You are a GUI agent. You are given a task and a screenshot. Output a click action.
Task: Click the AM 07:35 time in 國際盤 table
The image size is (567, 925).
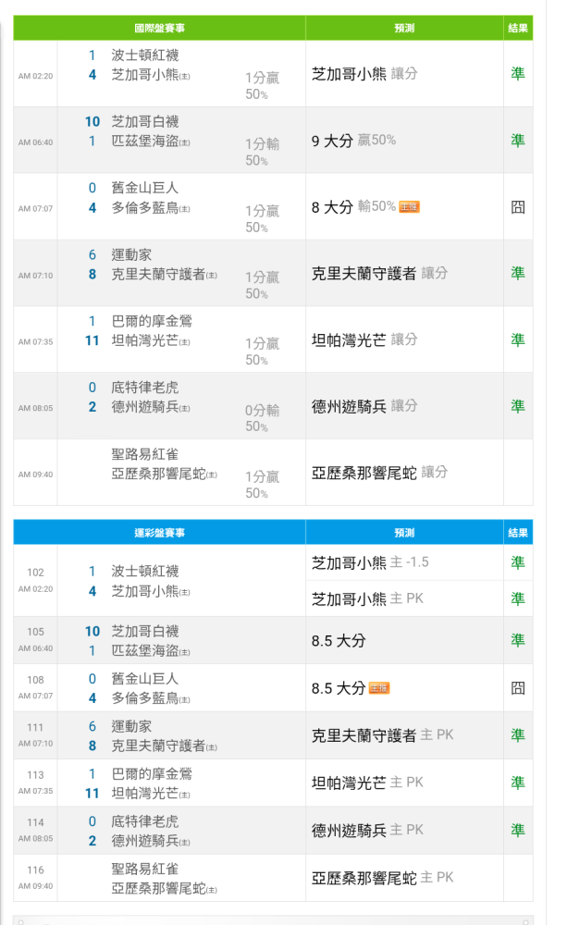click(x=35, y=341)
